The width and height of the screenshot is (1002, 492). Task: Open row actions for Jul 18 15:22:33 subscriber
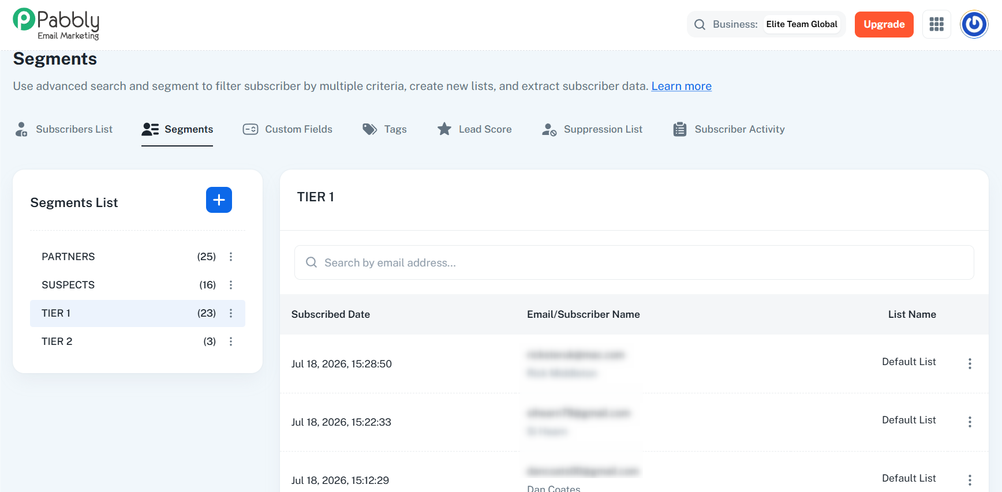click(970, 422)
